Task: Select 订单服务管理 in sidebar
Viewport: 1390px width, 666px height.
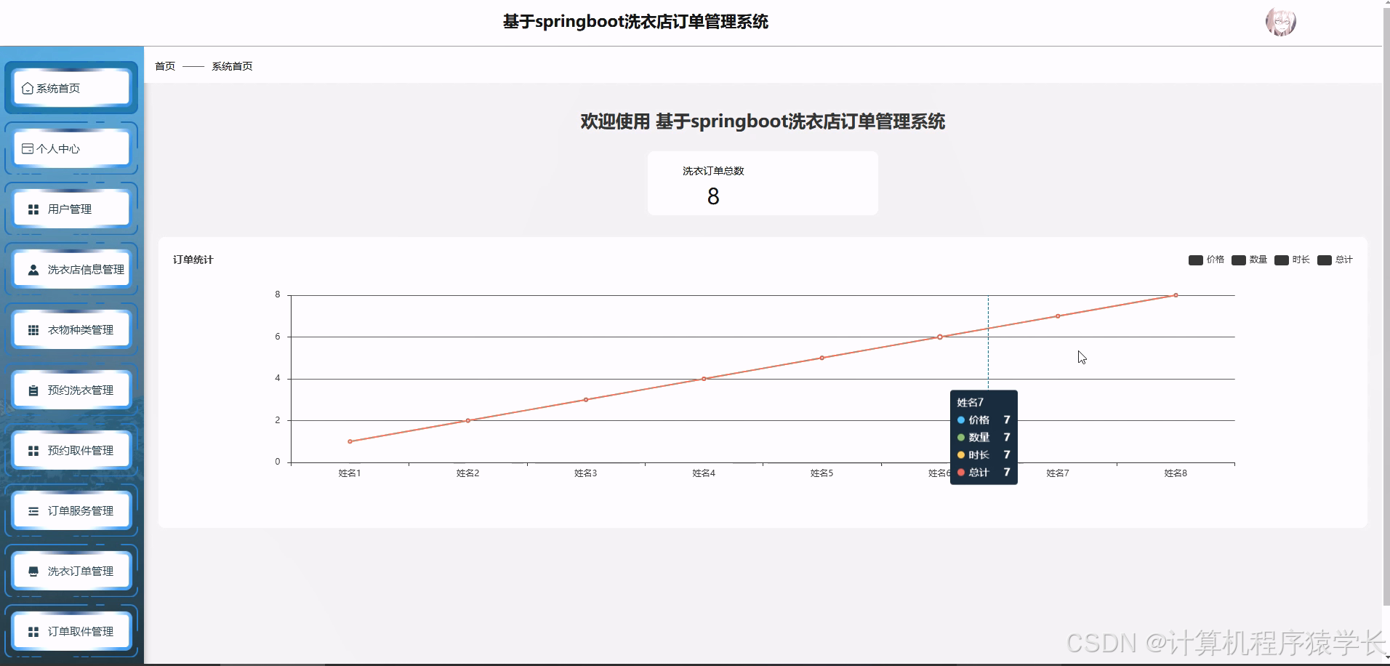Action: click(x=71, y=510)
